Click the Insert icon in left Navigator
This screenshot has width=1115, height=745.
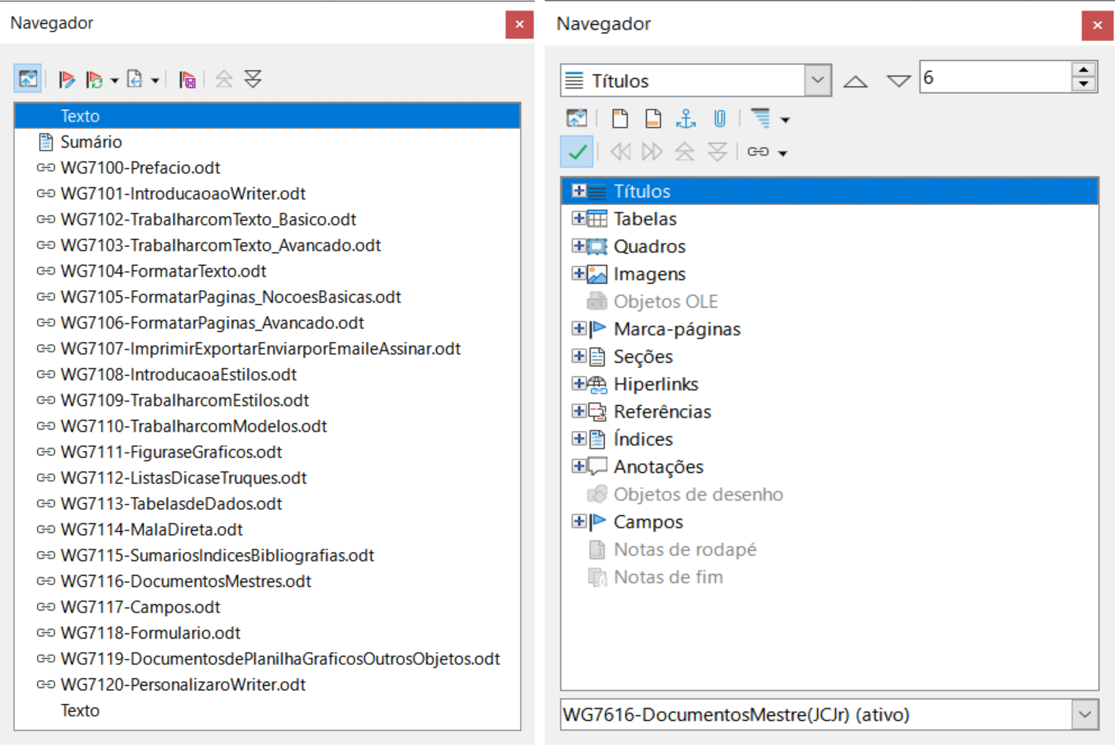tap(135, 79)
